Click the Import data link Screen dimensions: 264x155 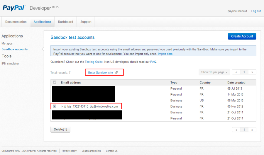point(165,54)
